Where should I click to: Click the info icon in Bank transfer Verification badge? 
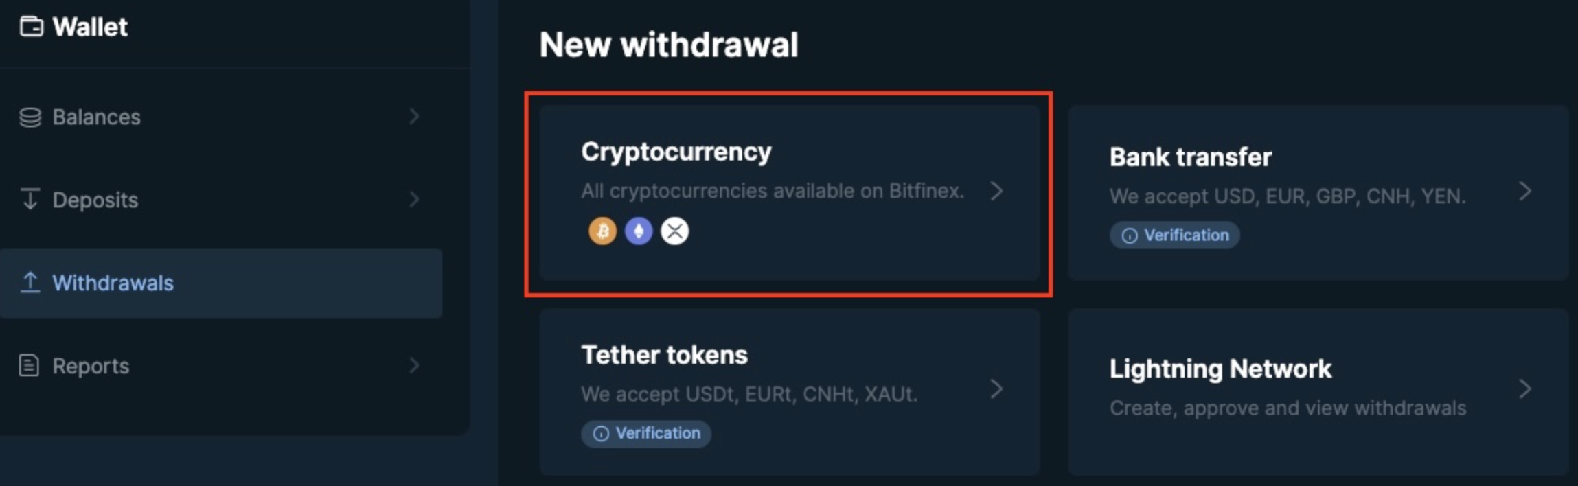1129,235
